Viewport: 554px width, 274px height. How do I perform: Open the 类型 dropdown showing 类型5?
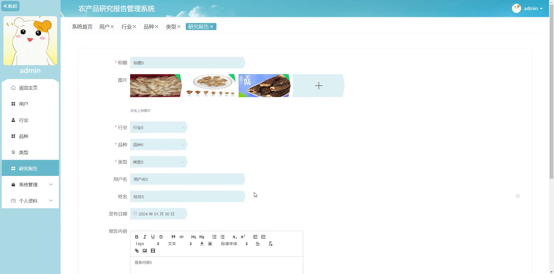click(159, 162)
